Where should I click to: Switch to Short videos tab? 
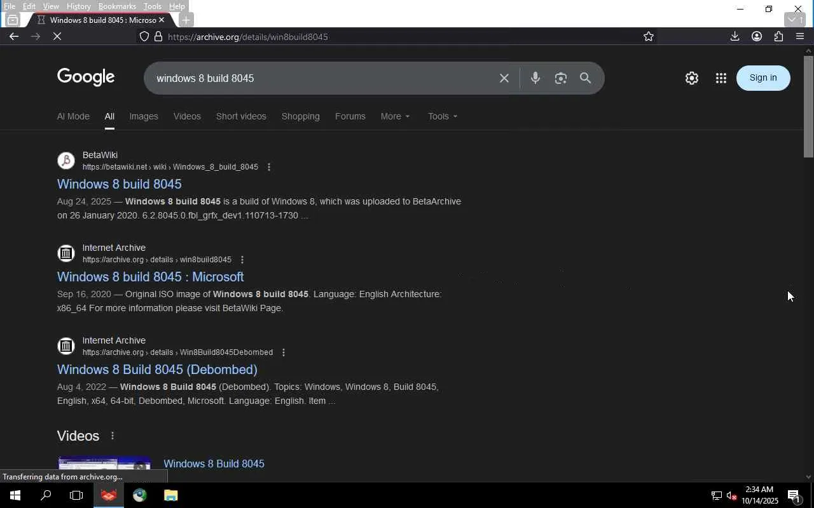tap(241, 116)
